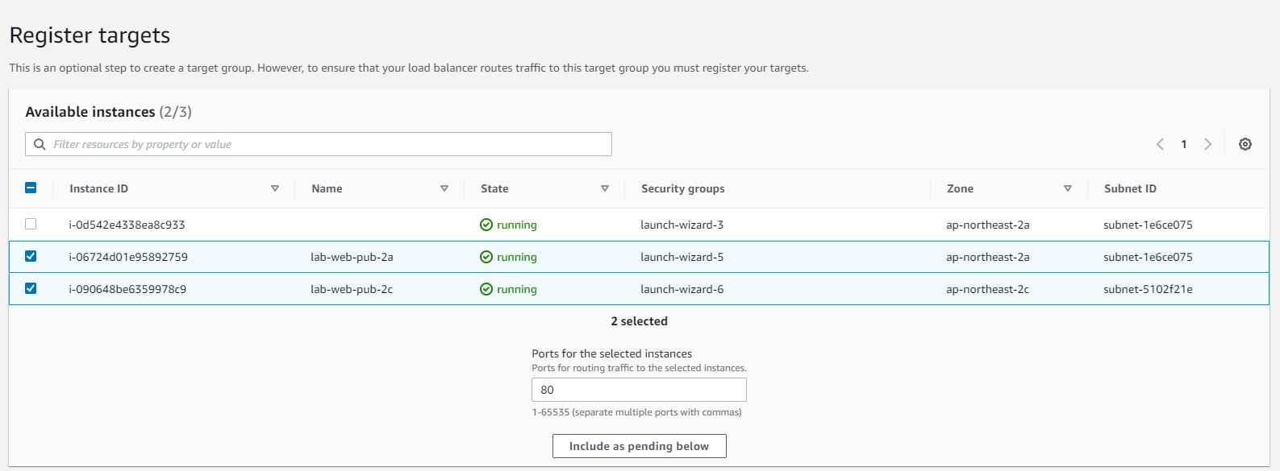Sort by State column arrow
Image resolution: width=1280 pixels, height=471 pixels.
pyautogui.click(x=605, y=188)
